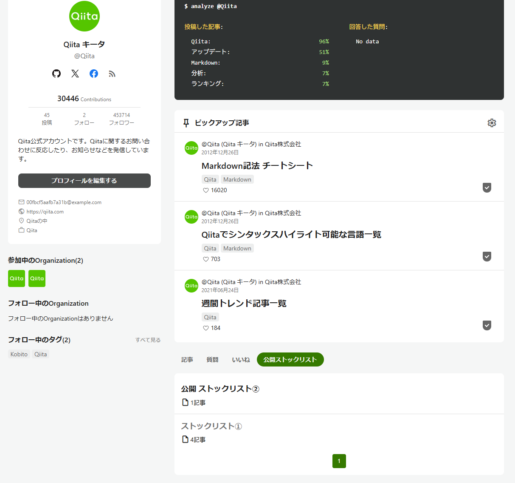Click the Qiita logo avatar at the top
Viewport: 515px width, 483px height.
(84, 16)
